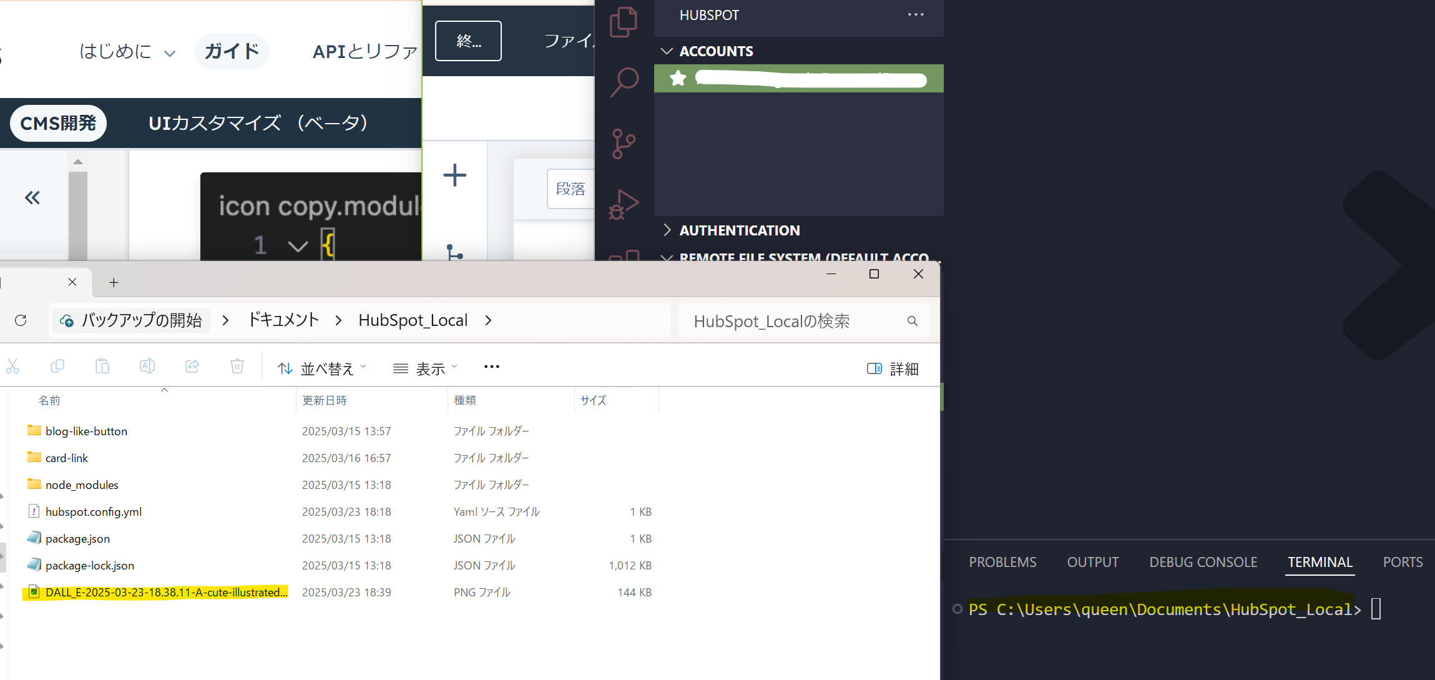Image resolution: width=1435 pixels, height=680 pixels.
Task: Unstar the default HubSpot account
Action: point(678,79)
